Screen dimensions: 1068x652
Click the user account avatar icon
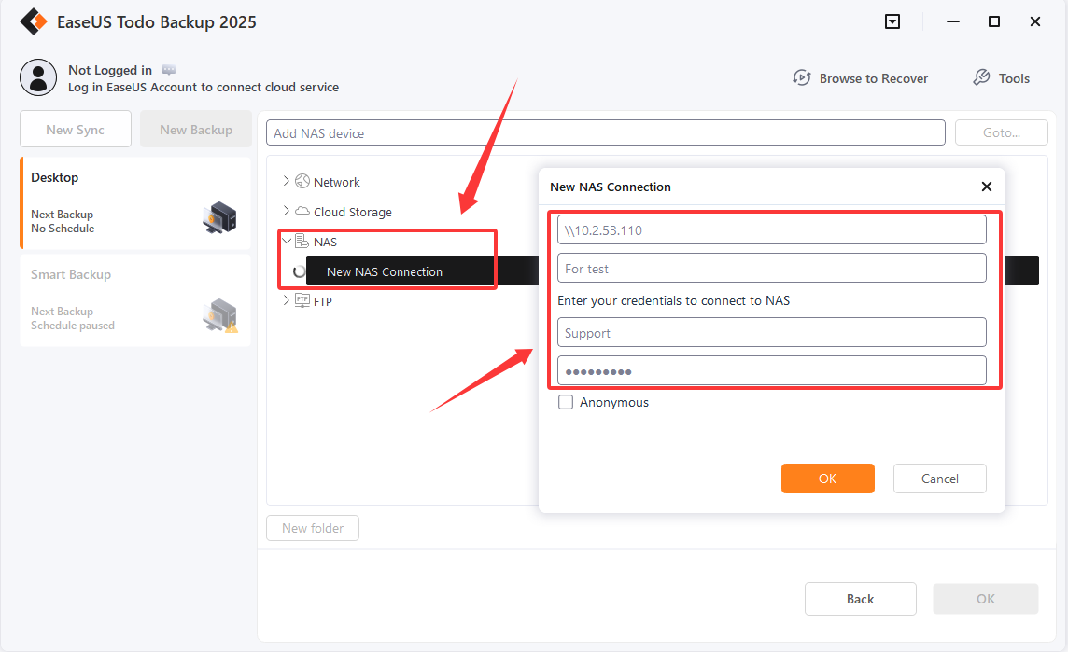click(38, 76)
